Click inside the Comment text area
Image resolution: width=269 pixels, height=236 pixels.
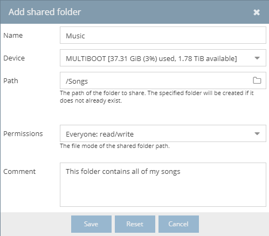(163, 185)
